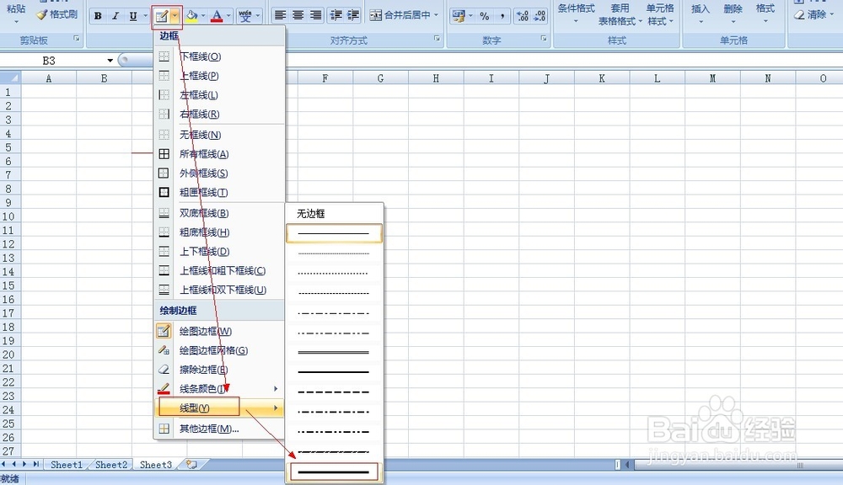This screenshot has height=485, width=843.
Task: Align text left in the ribbon
Action: [280, 15]
